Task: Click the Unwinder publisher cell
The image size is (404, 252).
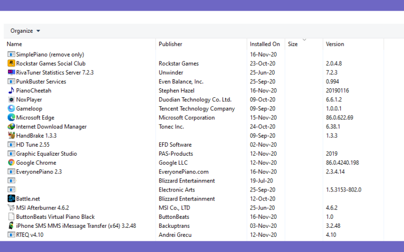Action: pos(171,73)
